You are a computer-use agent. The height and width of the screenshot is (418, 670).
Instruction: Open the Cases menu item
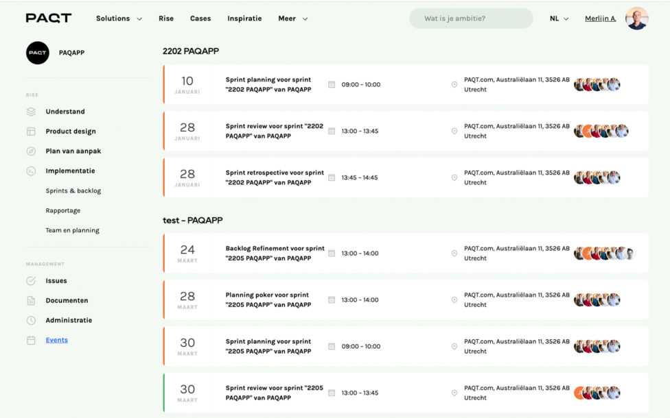tap(200, 19)
